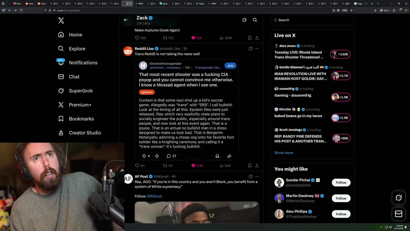Open new browser tab plus button

coord(372,4)
